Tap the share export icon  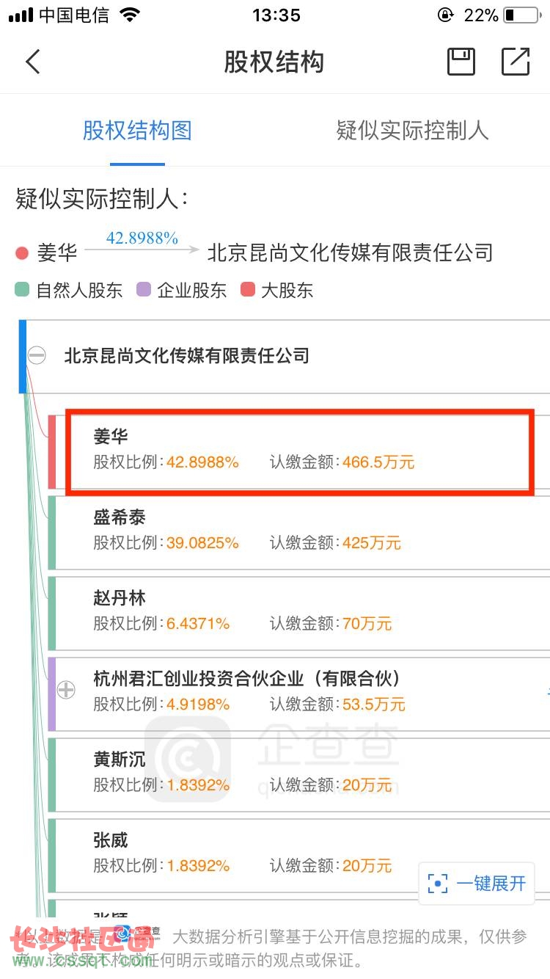click(516, 62)
